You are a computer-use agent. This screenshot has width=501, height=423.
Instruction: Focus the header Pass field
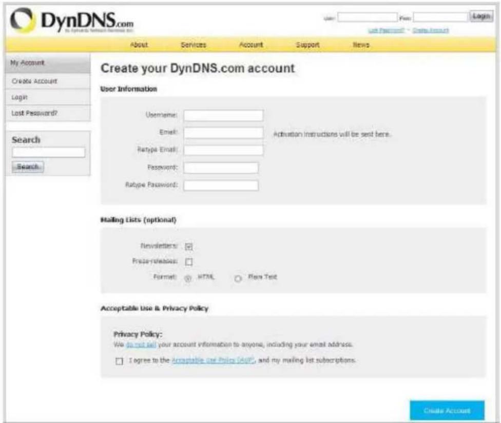coord(440,17)
